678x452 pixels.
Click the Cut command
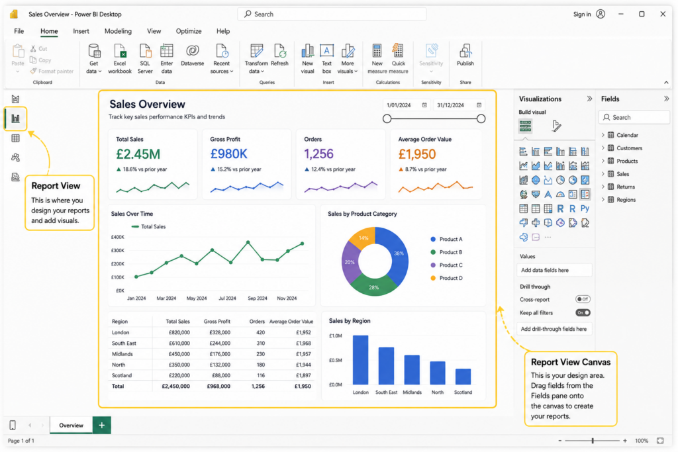(39, 49)
